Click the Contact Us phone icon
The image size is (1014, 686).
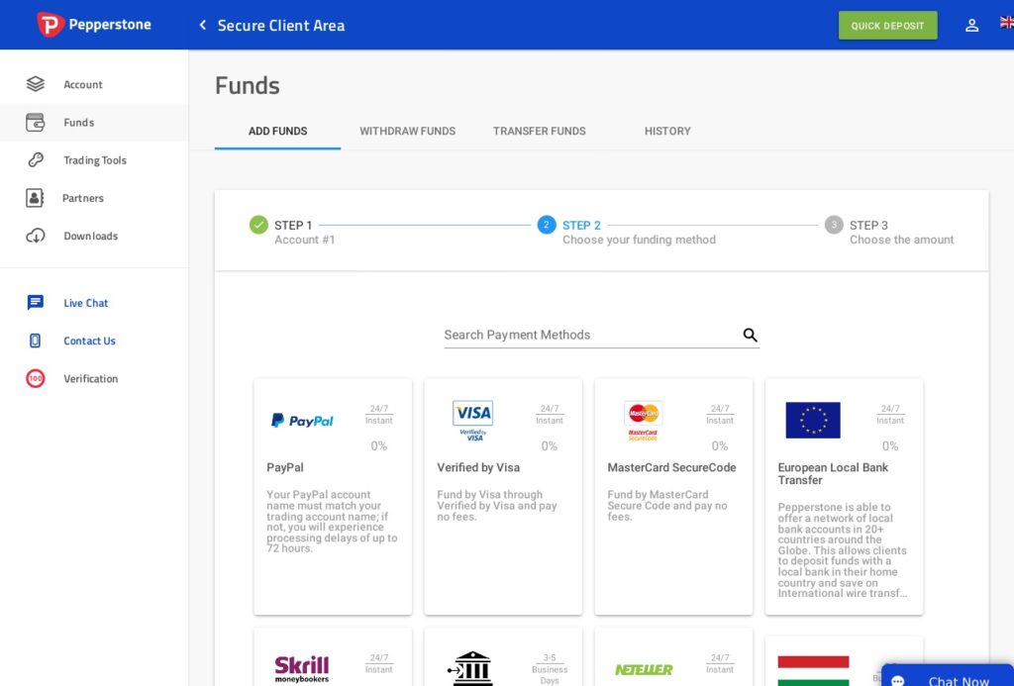35,341
